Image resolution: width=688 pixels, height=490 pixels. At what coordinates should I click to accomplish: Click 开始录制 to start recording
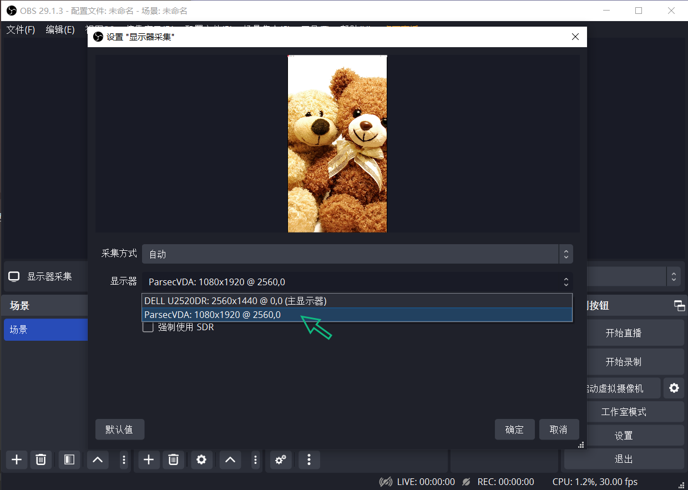point(624,362)
